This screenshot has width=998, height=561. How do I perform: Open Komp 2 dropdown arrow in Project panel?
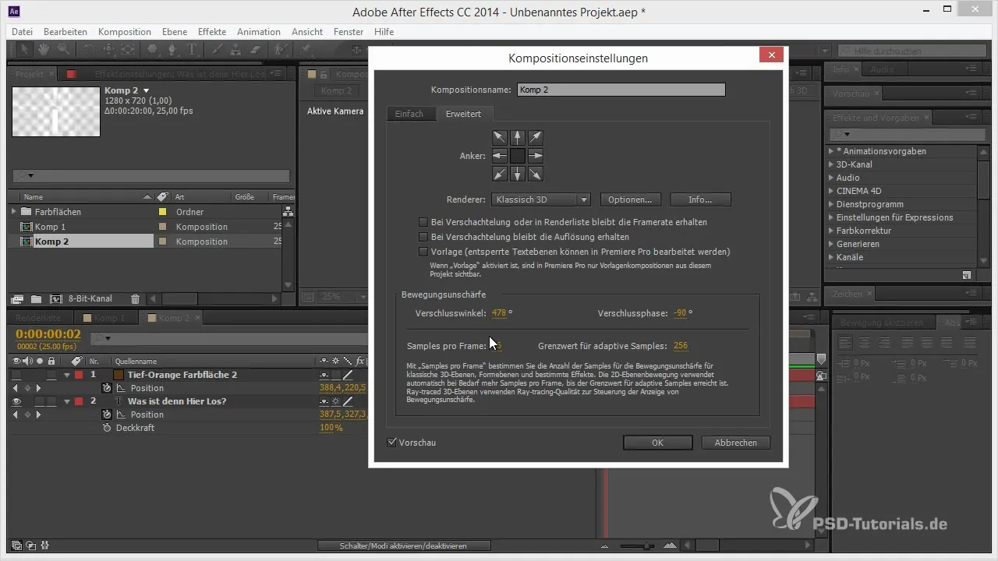(146, 91)
